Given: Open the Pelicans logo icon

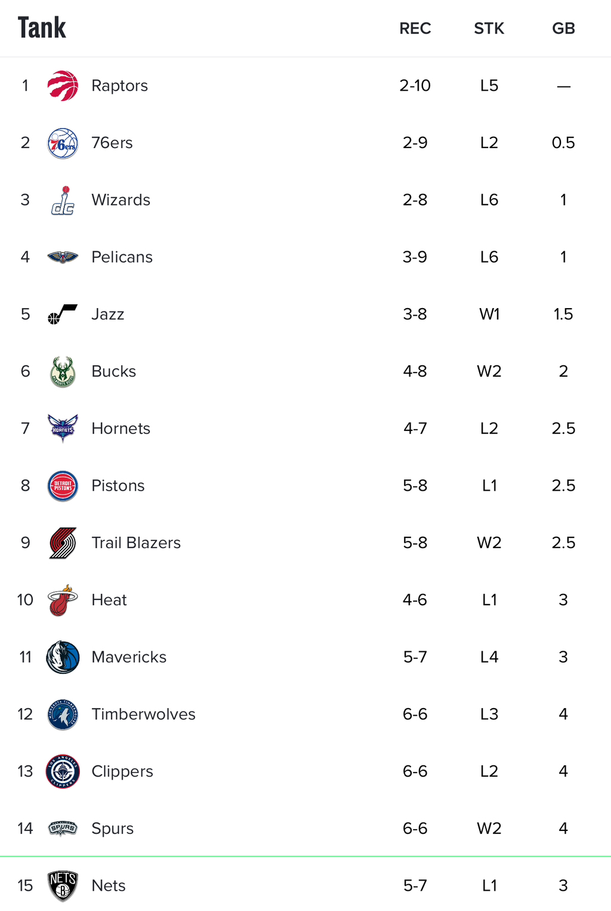Looking at the screenshot, I should click(x=63, y=257).
